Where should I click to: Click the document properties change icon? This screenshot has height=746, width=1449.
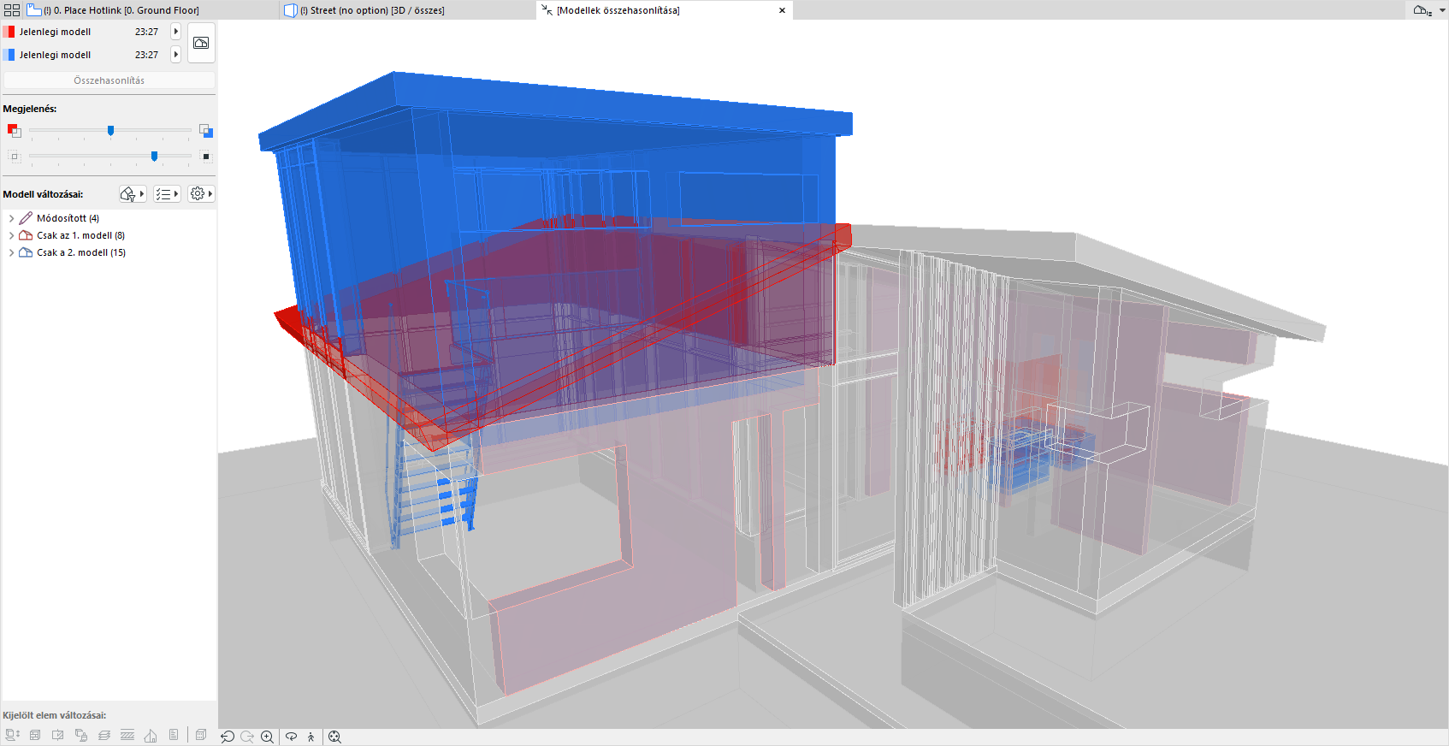[x=174, y=735]
